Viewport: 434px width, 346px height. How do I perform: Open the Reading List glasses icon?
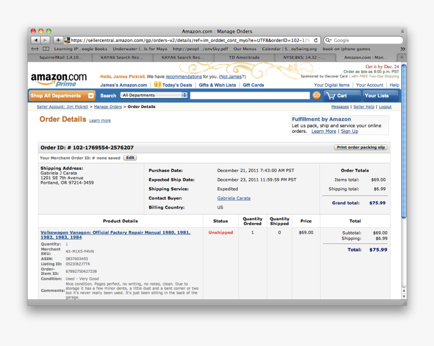pyautogui.click(x=35, y=49)
